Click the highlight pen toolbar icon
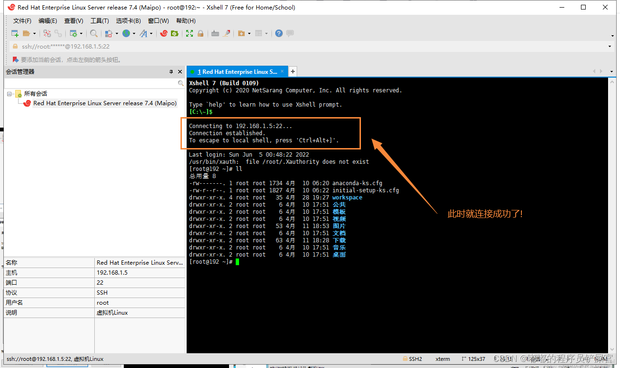 tap(227, 33)
